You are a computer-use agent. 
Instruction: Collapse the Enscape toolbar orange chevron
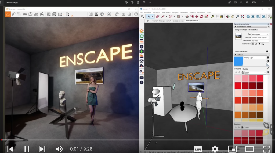(x=72, y=16)
